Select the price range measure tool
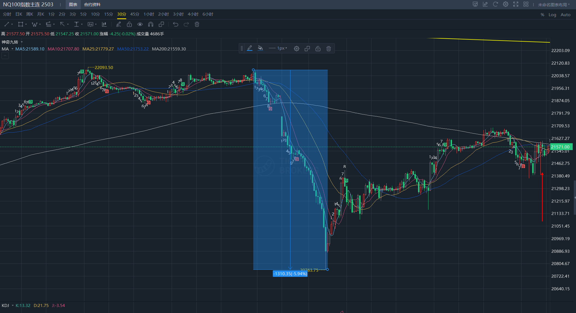576x313 pixels. [x=76, y=24]
